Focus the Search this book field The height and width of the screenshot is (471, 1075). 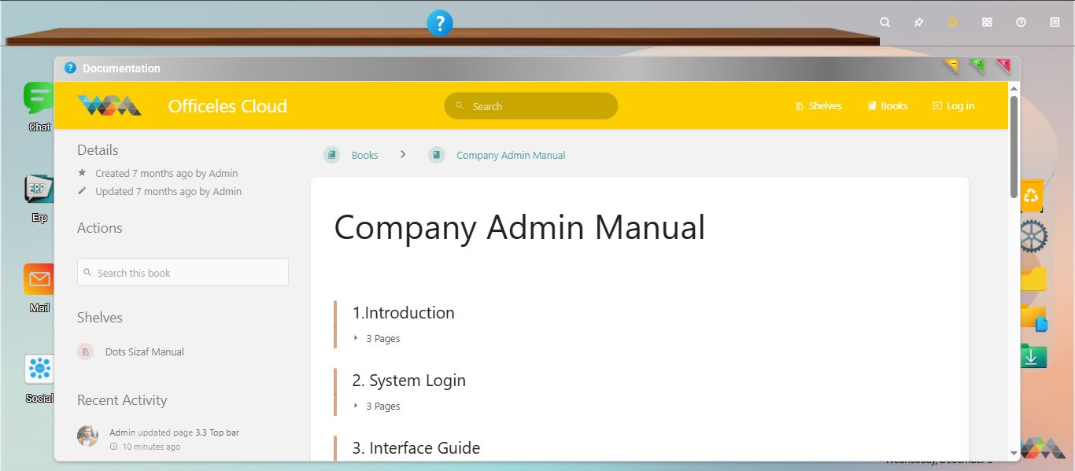(183, 273)
